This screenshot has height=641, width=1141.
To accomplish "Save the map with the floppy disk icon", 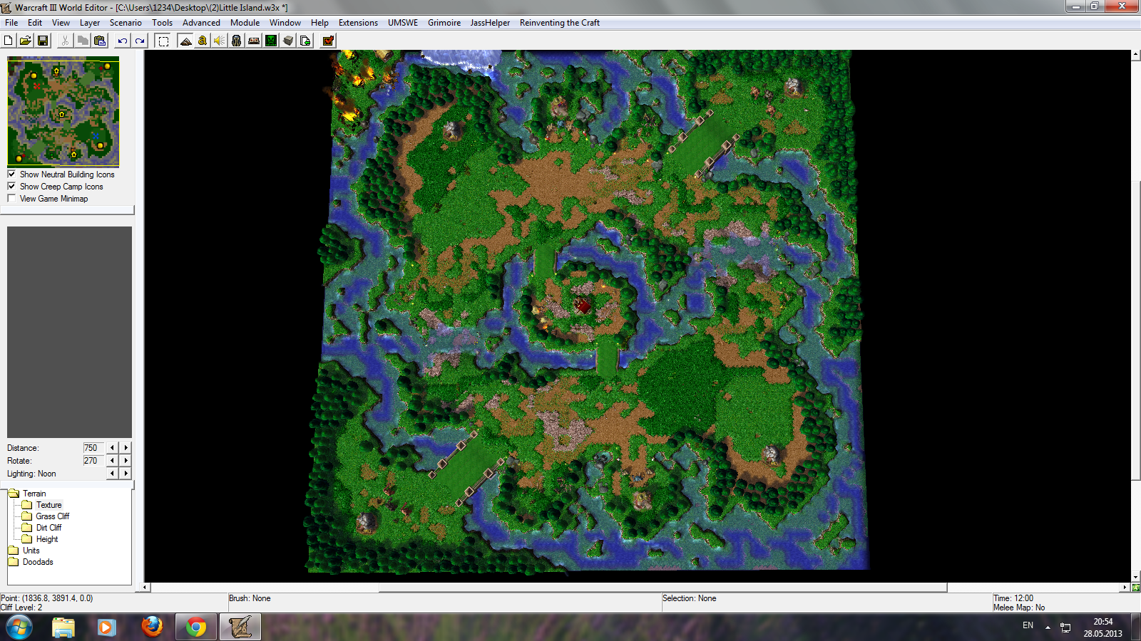I will 43,41.
